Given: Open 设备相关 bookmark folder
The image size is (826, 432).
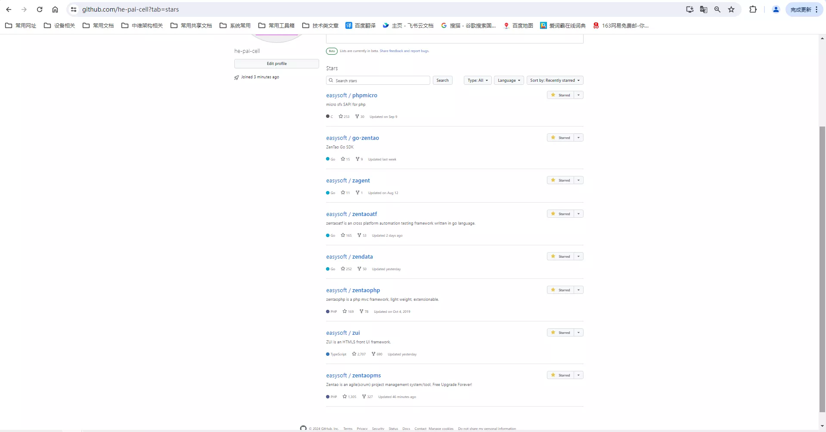Looking at the screenshot, I should click(x=59, y=25).
